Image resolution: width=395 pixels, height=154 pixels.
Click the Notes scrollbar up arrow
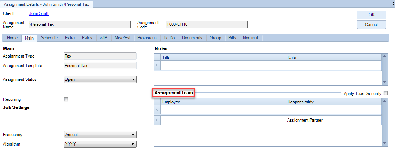384,56
